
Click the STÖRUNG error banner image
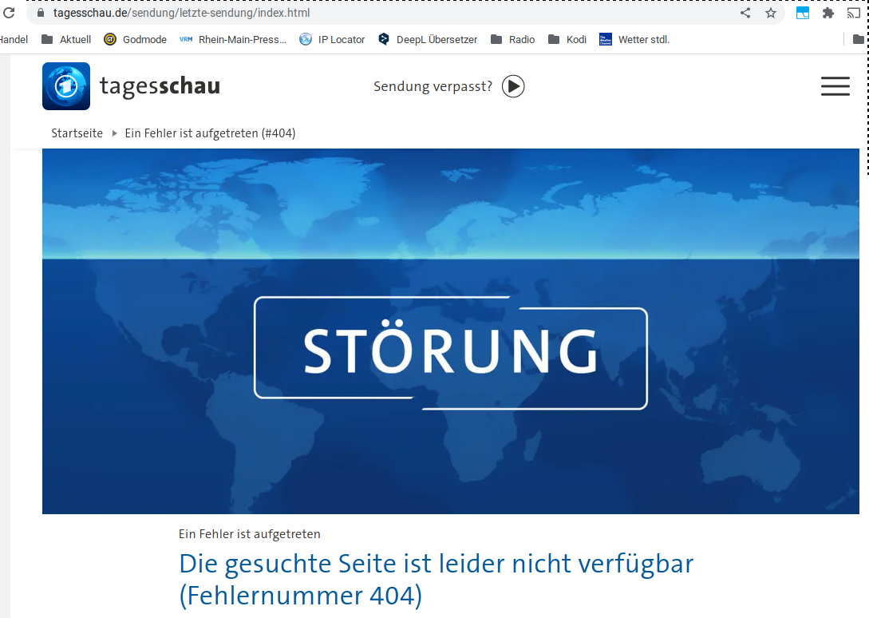451,331
